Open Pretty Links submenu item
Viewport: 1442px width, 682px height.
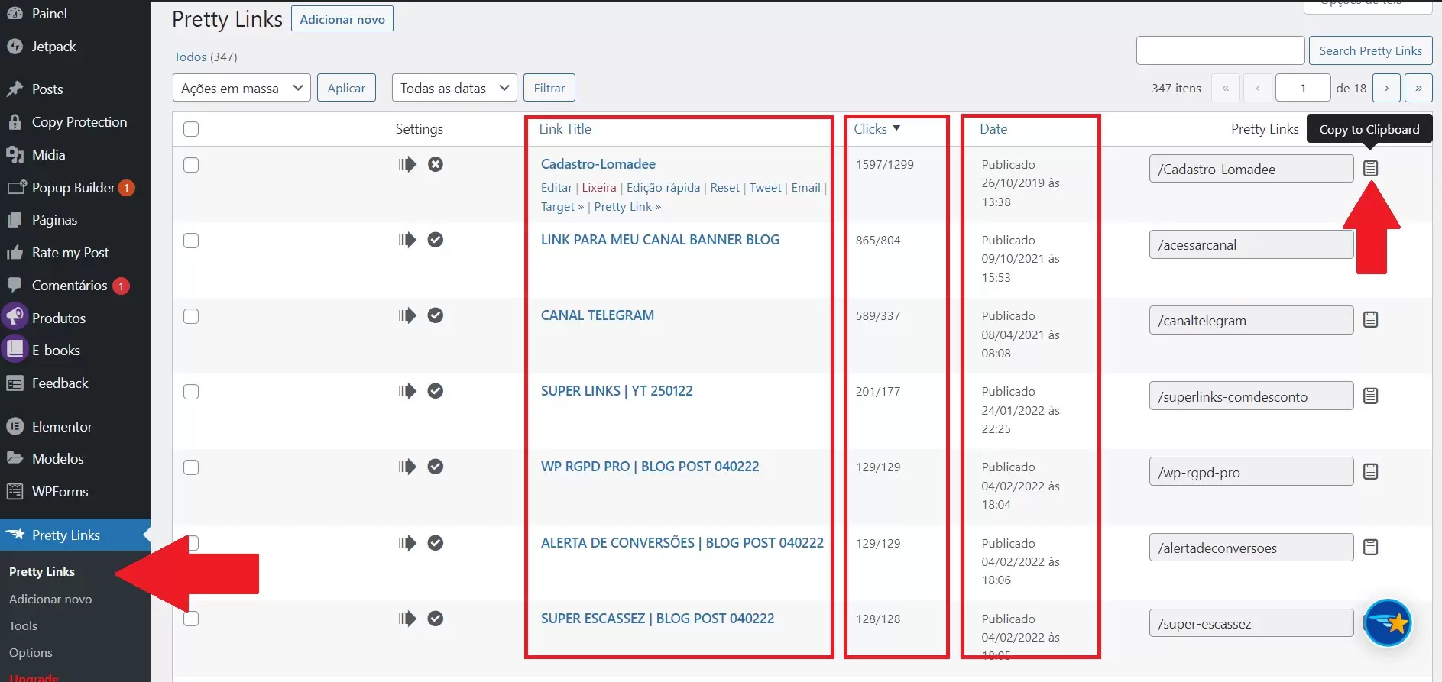42,571
